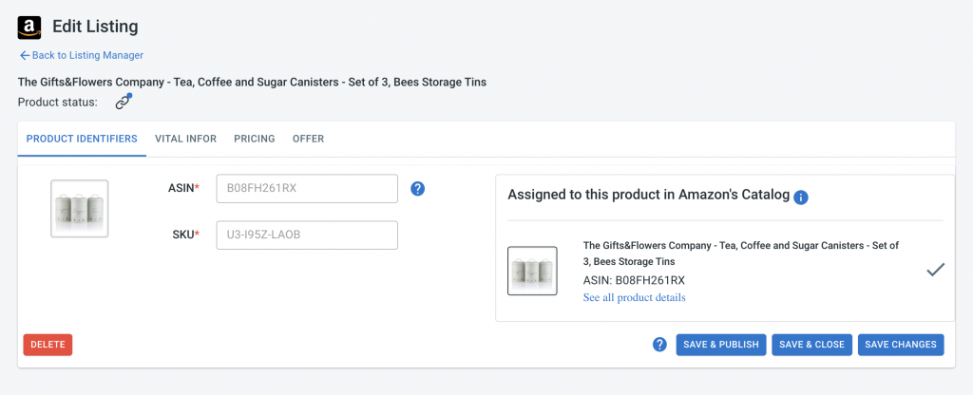This screenshot has height=395, width=973.
Task: Go back to Listing Manager
Action: click(x=82, y=55)
